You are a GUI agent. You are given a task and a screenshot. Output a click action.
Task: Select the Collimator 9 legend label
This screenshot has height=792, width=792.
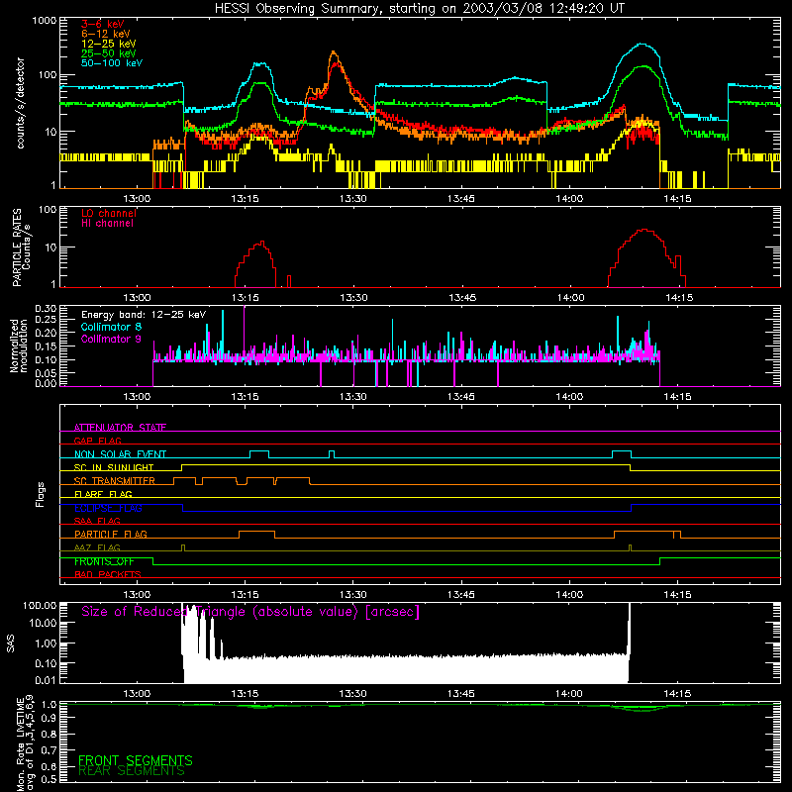click(x=111, y=339)
